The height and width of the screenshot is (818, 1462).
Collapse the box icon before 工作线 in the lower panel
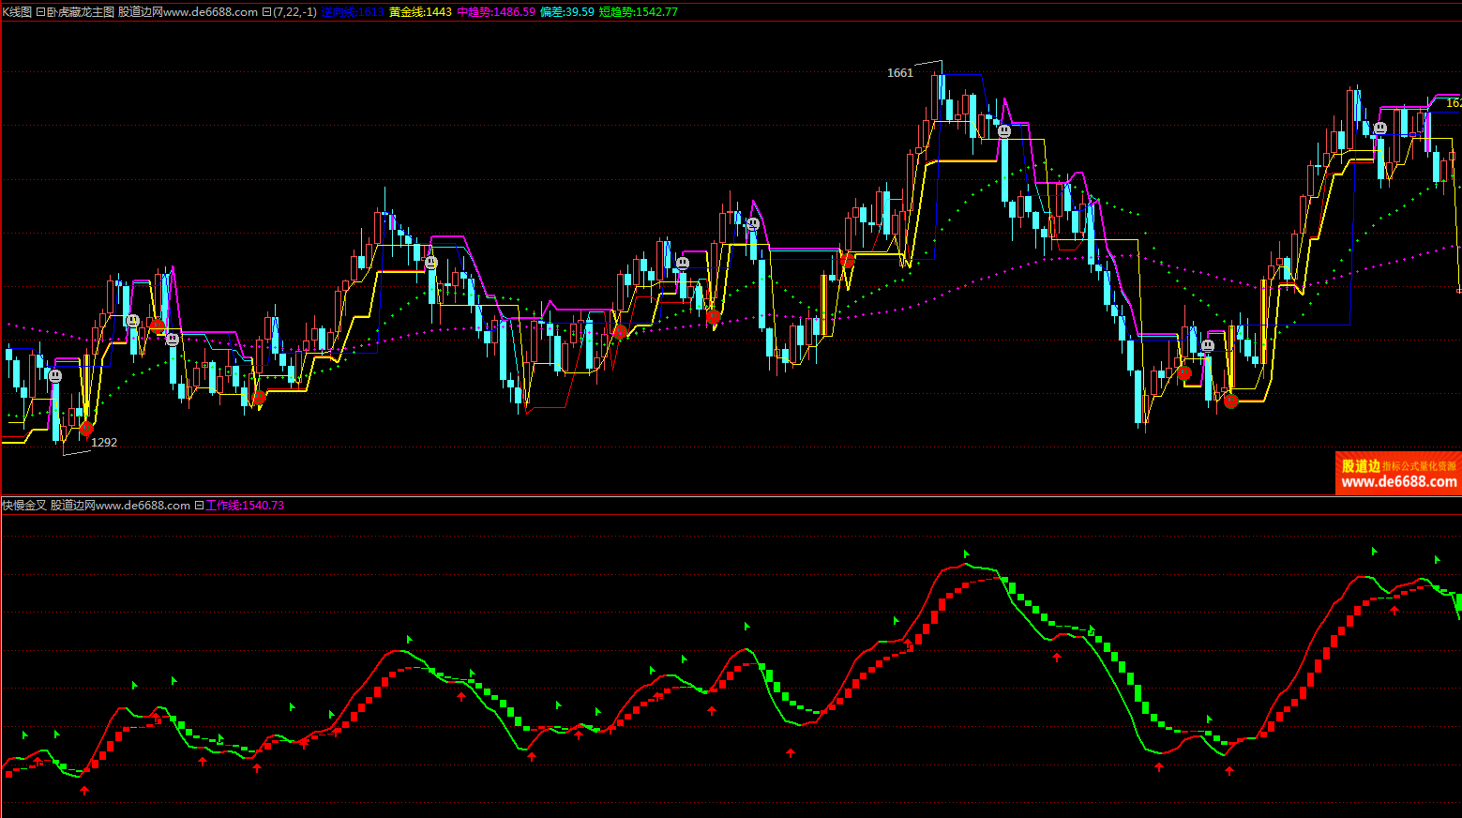pyautogui.click(x=199, y=506)
